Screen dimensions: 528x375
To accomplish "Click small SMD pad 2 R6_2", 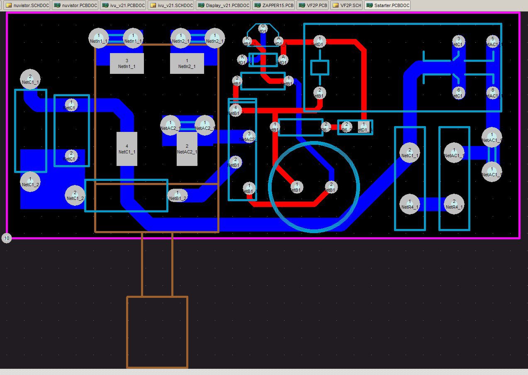I will (347, 127).
